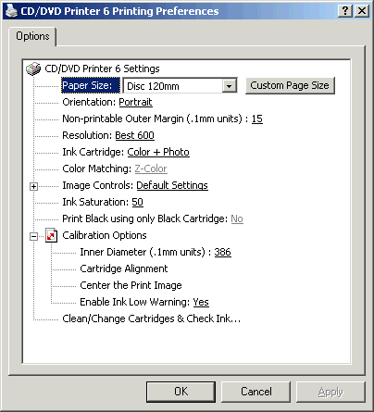
Task: Change the Portrait orientation value
Action: [135, 102]
